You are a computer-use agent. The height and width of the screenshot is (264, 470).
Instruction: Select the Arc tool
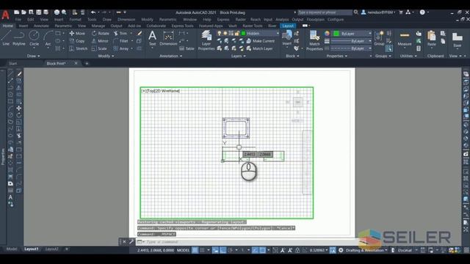click(x=48, y=38)
